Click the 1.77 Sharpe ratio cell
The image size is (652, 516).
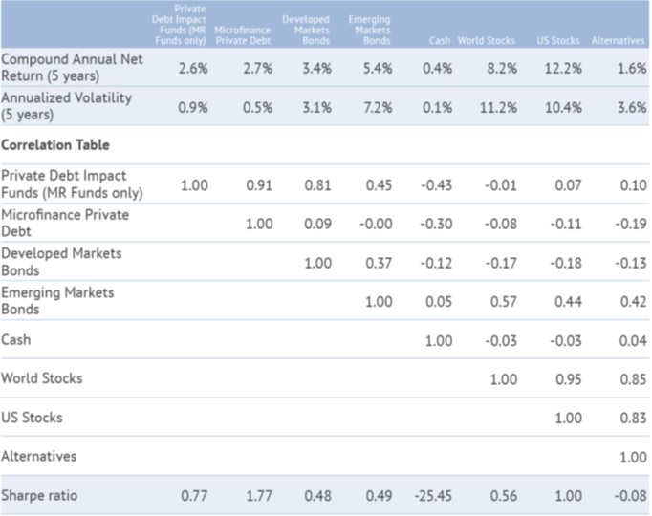(x=256, y=495)
